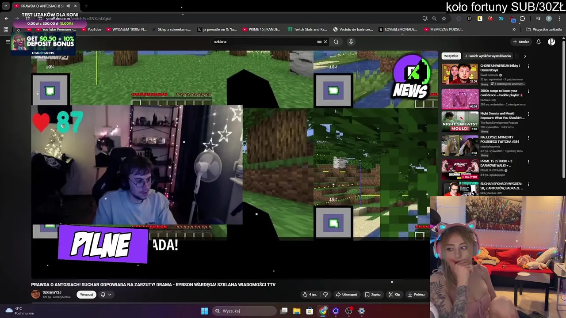Open the YouTube account avatar menu
The height and width of the screenshot is (318, 566).
coord(551,42)
